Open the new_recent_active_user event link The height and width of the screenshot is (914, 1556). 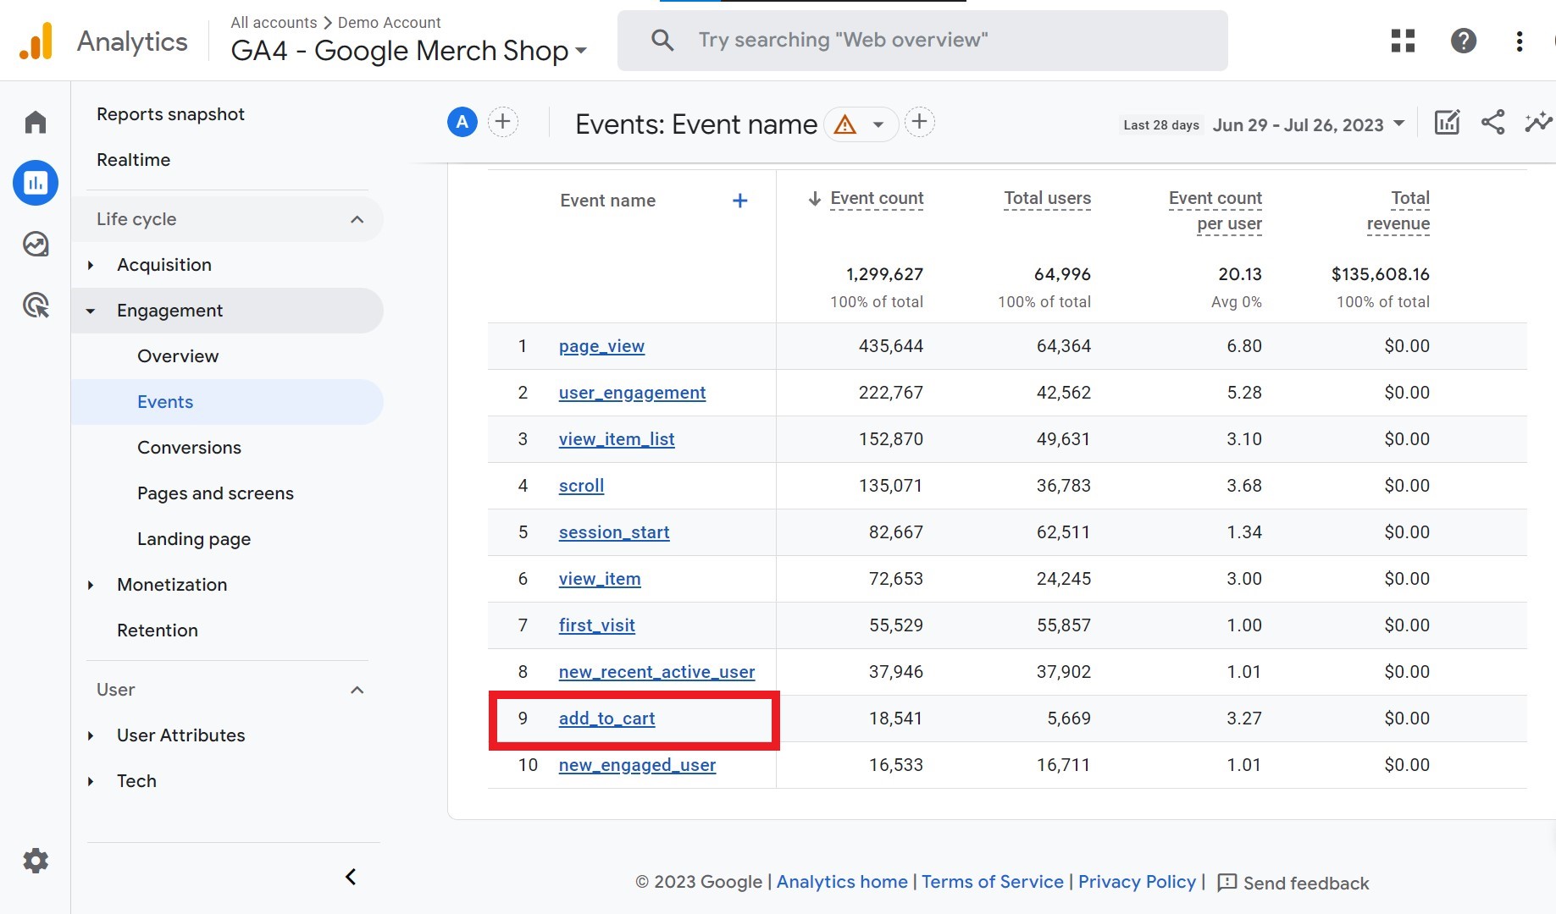[x=656, y=672]
